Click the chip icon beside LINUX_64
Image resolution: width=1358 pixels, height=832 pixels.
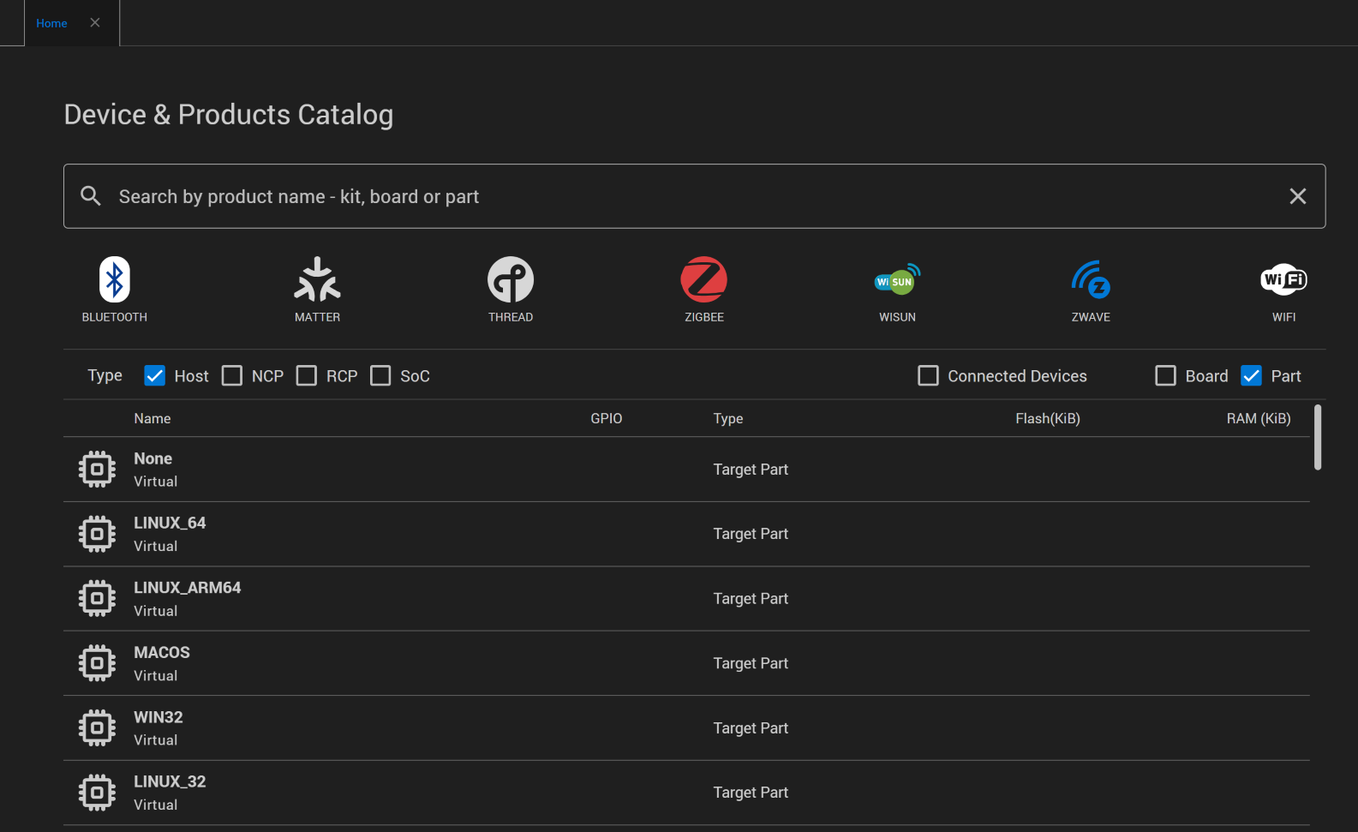[x=97, y=534]
